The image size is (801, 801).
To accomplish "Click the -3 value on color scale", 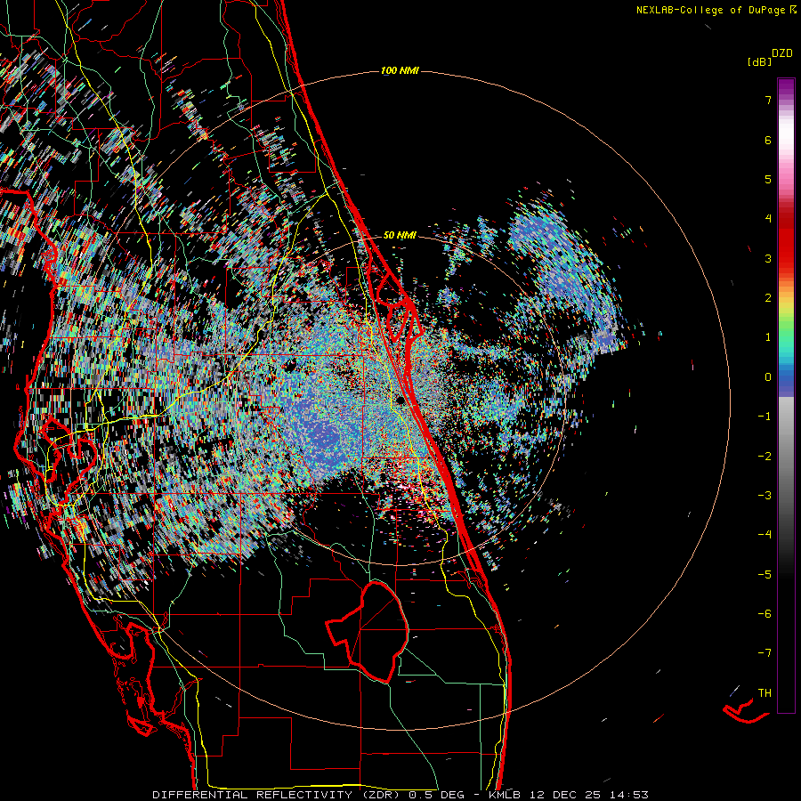I will point(765,496).
